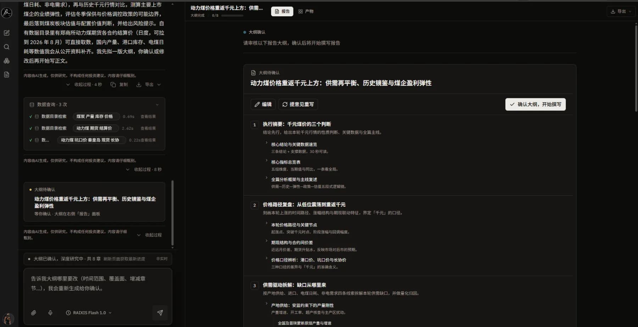Expand 核心指标总览表 subsection

[x=267, y=160]
